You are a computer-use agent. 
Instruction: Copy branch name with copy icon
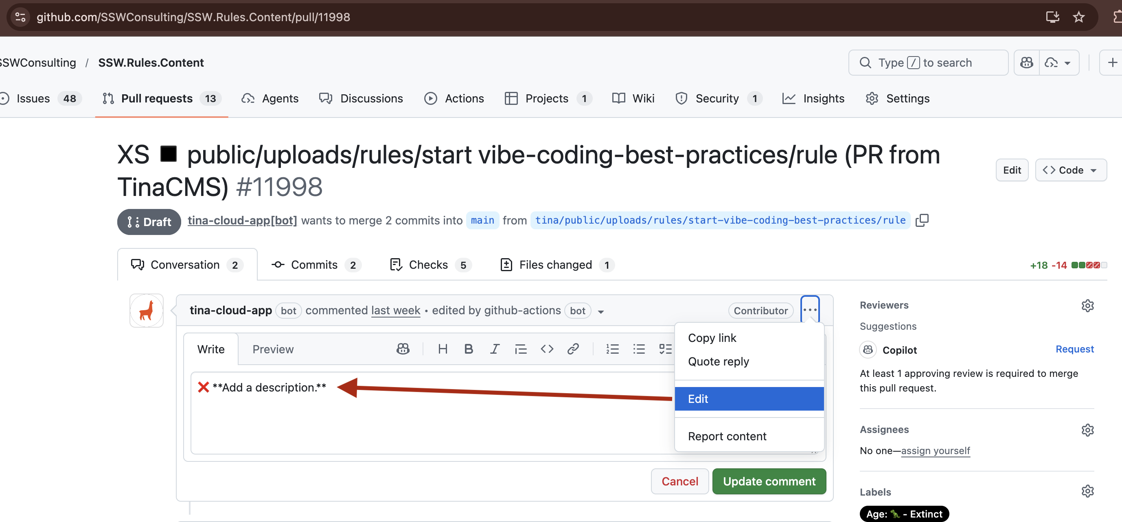click(x=922, y=220)
